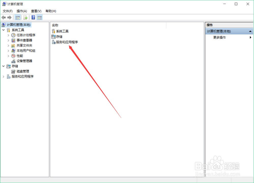The height and width of the screenshot is (183, 254).
Task: Collapse the 存储 tree node
Action: point(3,66)
